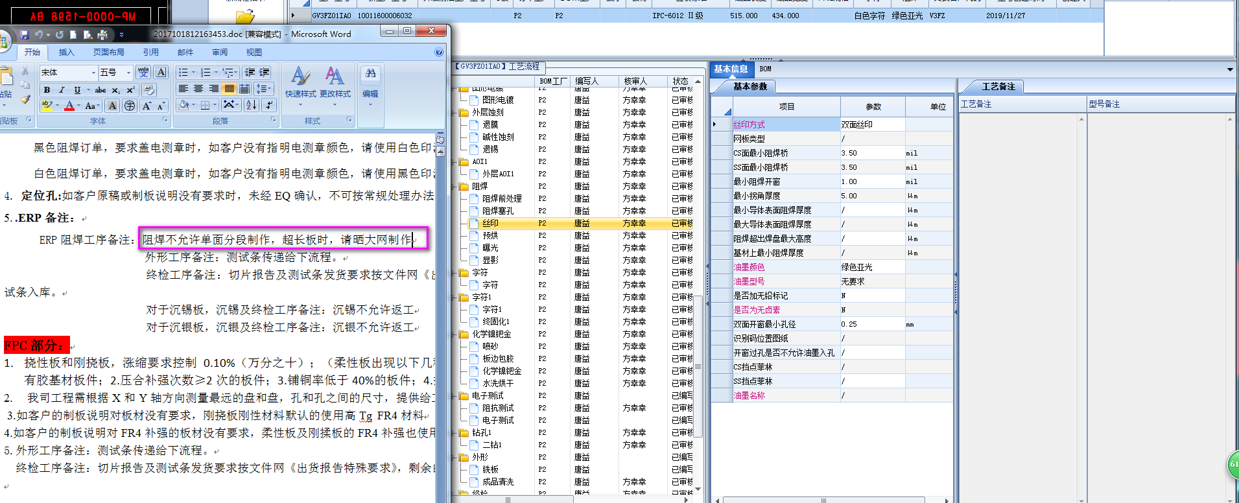Shrink font size button
1239x503 pixels.
pos(161,106)
